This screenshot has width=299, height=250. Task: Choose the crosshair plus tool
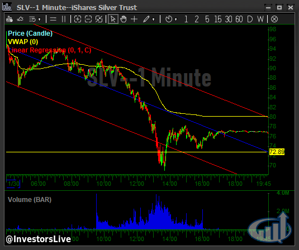(134, 19)
